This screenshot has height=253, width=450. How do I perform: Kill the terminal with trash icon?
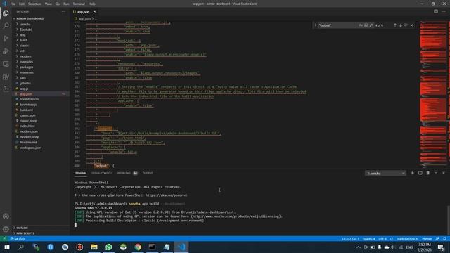(x=428, y=173)
